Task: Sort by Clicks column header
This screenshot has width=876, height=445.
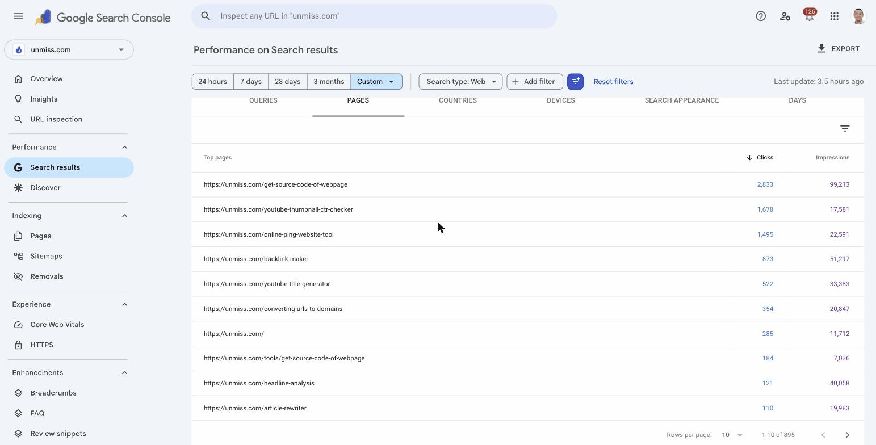Action: pos(760,158)
